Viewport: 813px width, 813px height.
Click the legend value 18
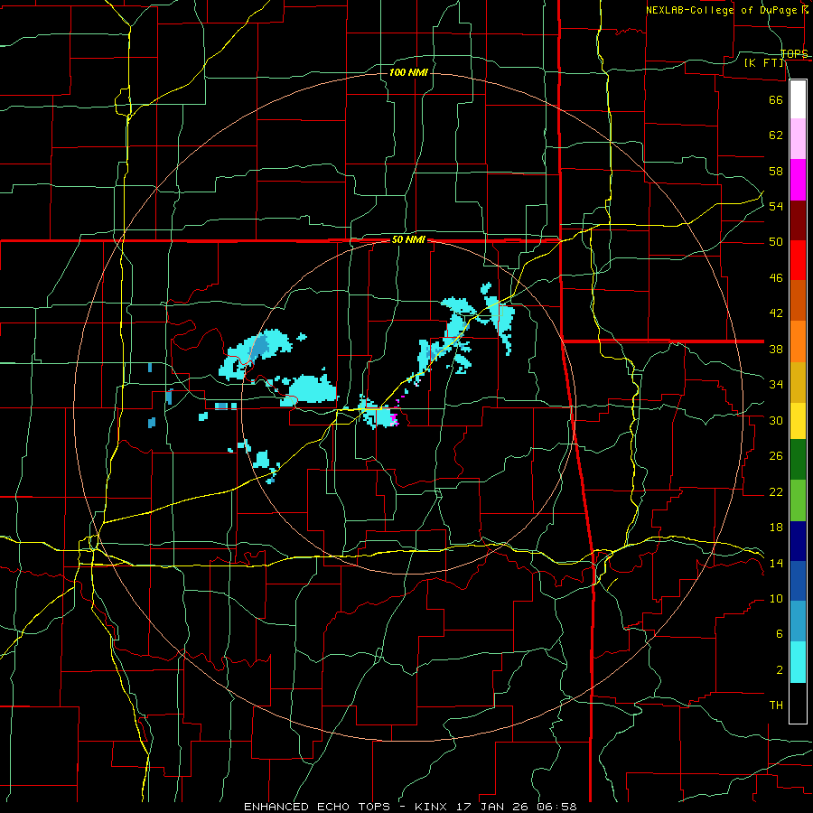(x=776, y=528)
